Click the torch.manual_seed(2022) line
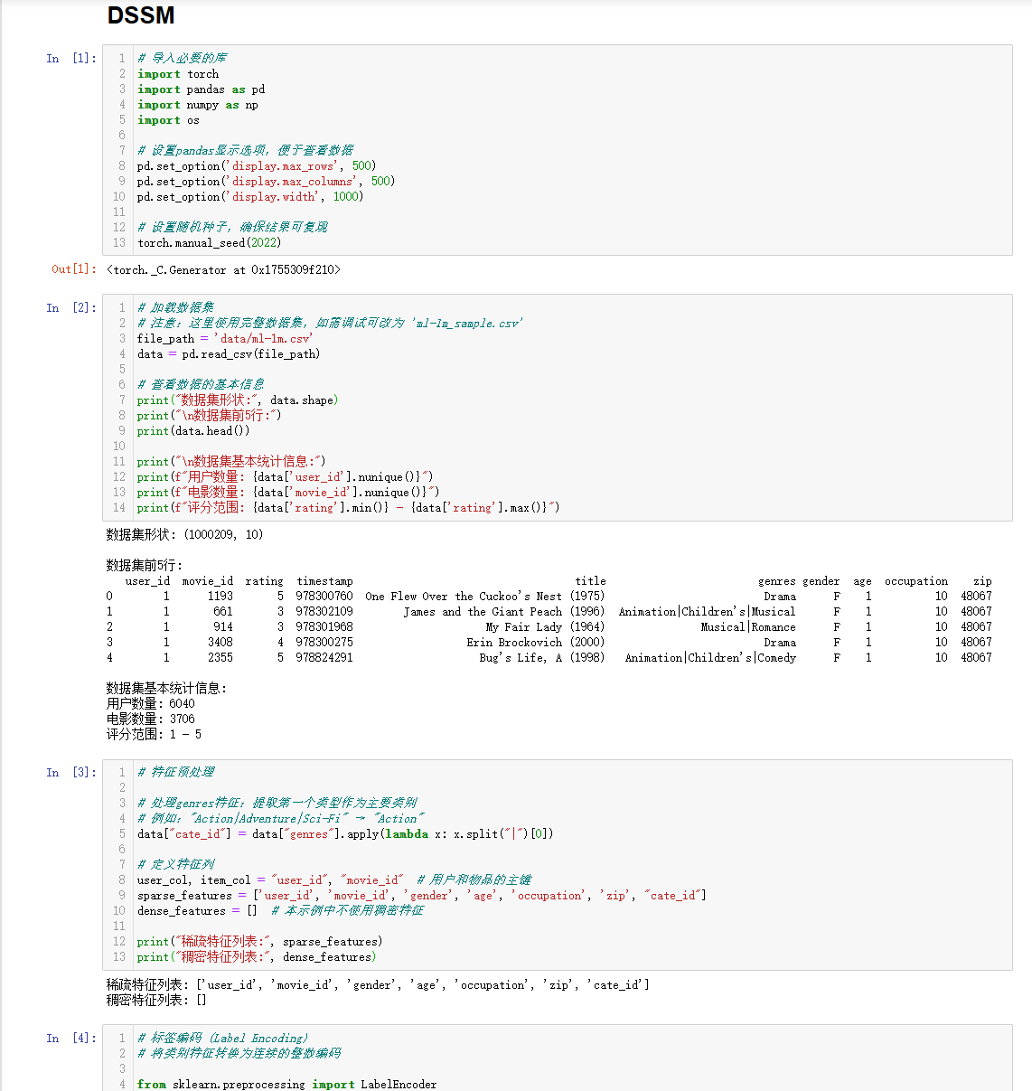The width and height of the screenshot is (1032, 1091). tap(210, 243)
